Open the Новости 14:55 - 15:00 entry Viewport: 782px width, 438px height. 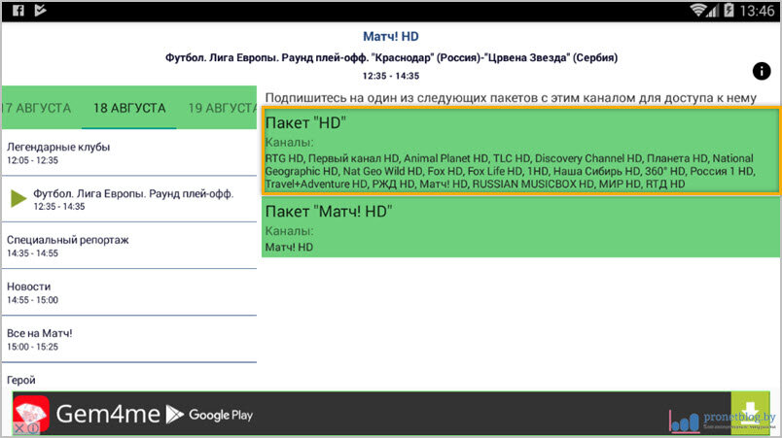tap(129, 292)
